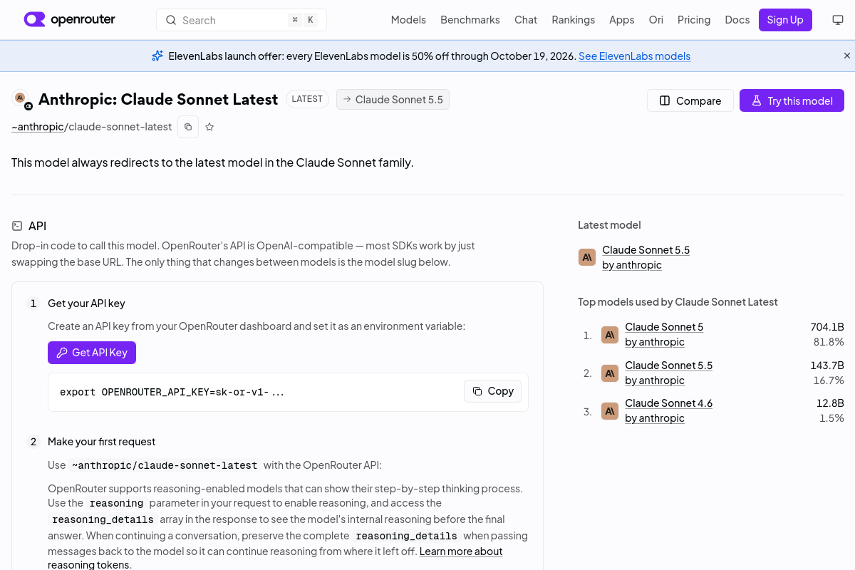Follow the See ElevenLabs models link

[x=634, y=56]
